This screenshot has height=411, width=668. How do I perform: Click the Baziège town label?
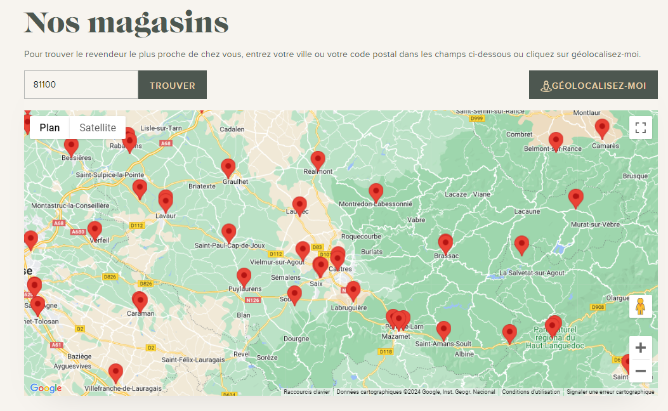[x=79, y=356]
